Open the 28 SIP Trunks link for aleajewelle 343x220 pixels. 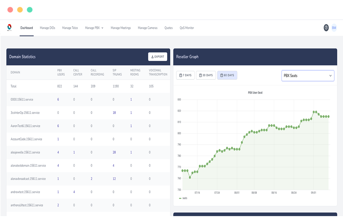(114, 152)
